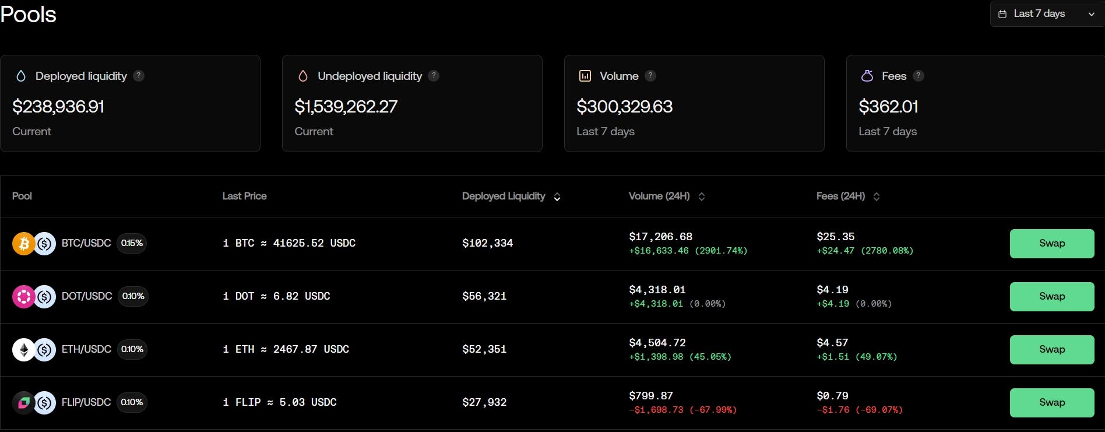Swap on the FLIP/USDC pool row
The image size is (1105, 432).
[1051, 403]
